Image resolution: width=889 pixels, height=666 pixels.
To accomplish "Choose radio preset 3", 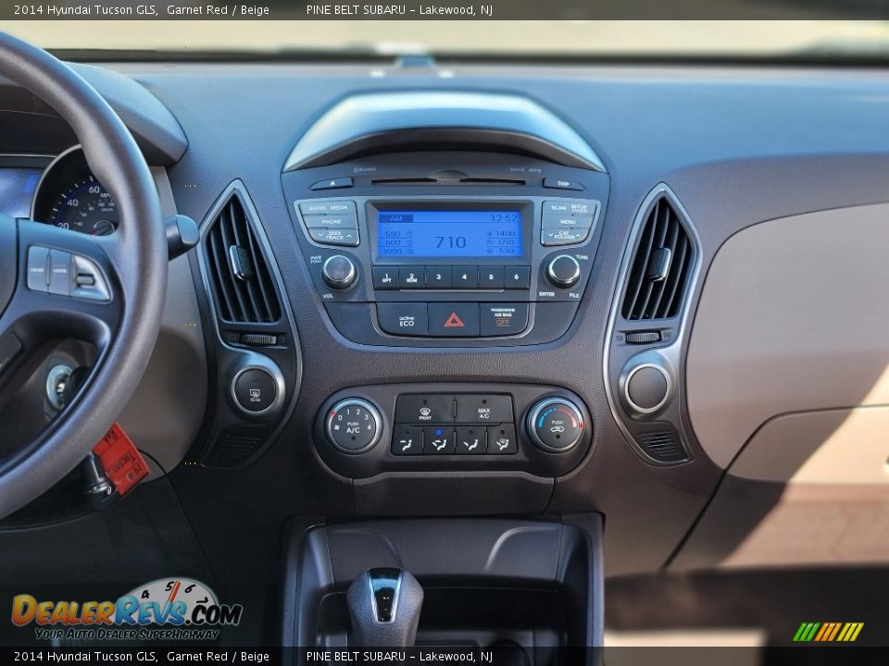I will (438, 277).
